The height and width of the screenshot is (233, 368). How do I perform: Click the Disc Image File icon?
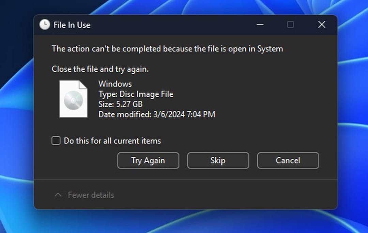(x=73, y=99)
